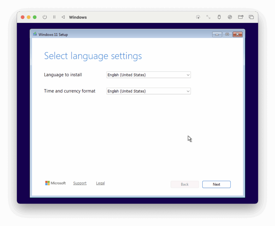This screenshot has height=226, width=275.
Task: Open the Legal link
Action: click(x=100, y=183)
